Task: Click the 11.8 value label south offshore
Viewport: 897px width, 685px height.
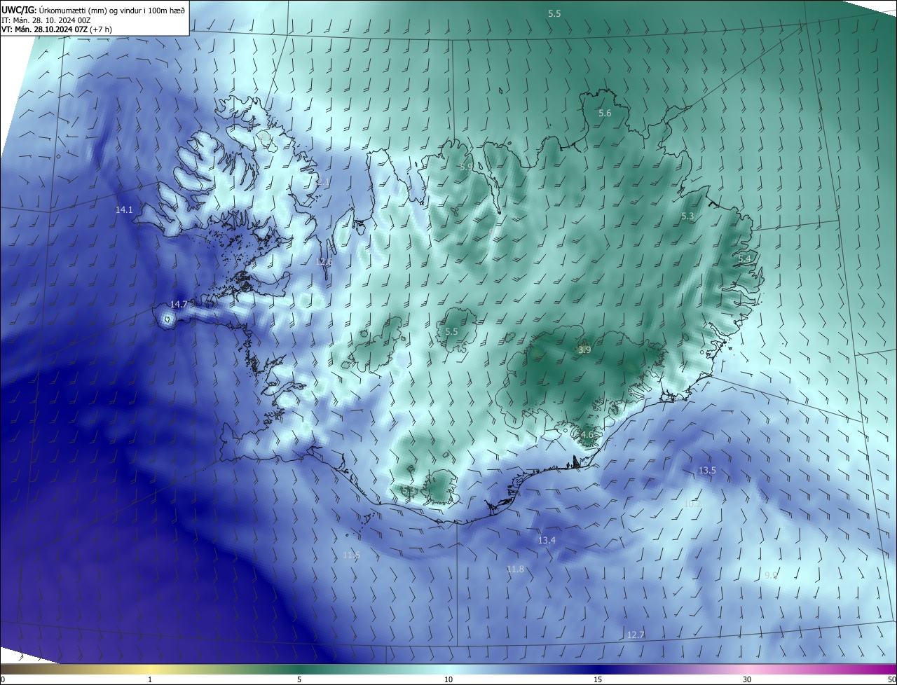Action: [x=515, y=569]
